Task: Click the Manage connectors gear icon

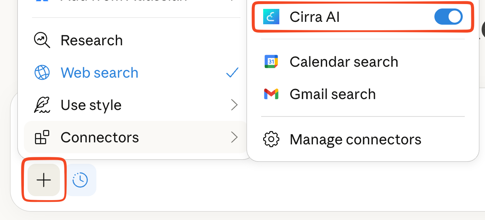Action: point(271,140)
